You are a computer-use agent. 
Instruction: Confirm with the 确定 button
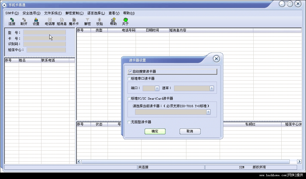click(x=155, y=131)
